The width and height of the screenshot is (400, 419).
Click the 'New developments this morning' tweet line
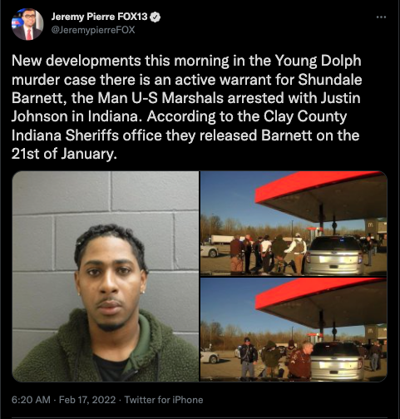[186, 61]
